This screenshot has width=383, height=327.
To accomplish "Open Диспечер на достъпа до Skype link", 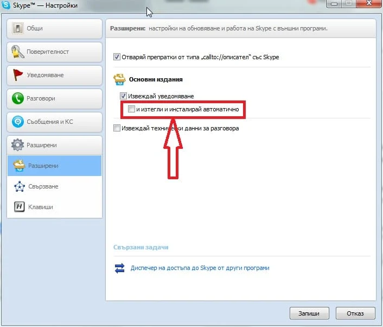I will 200,268.
